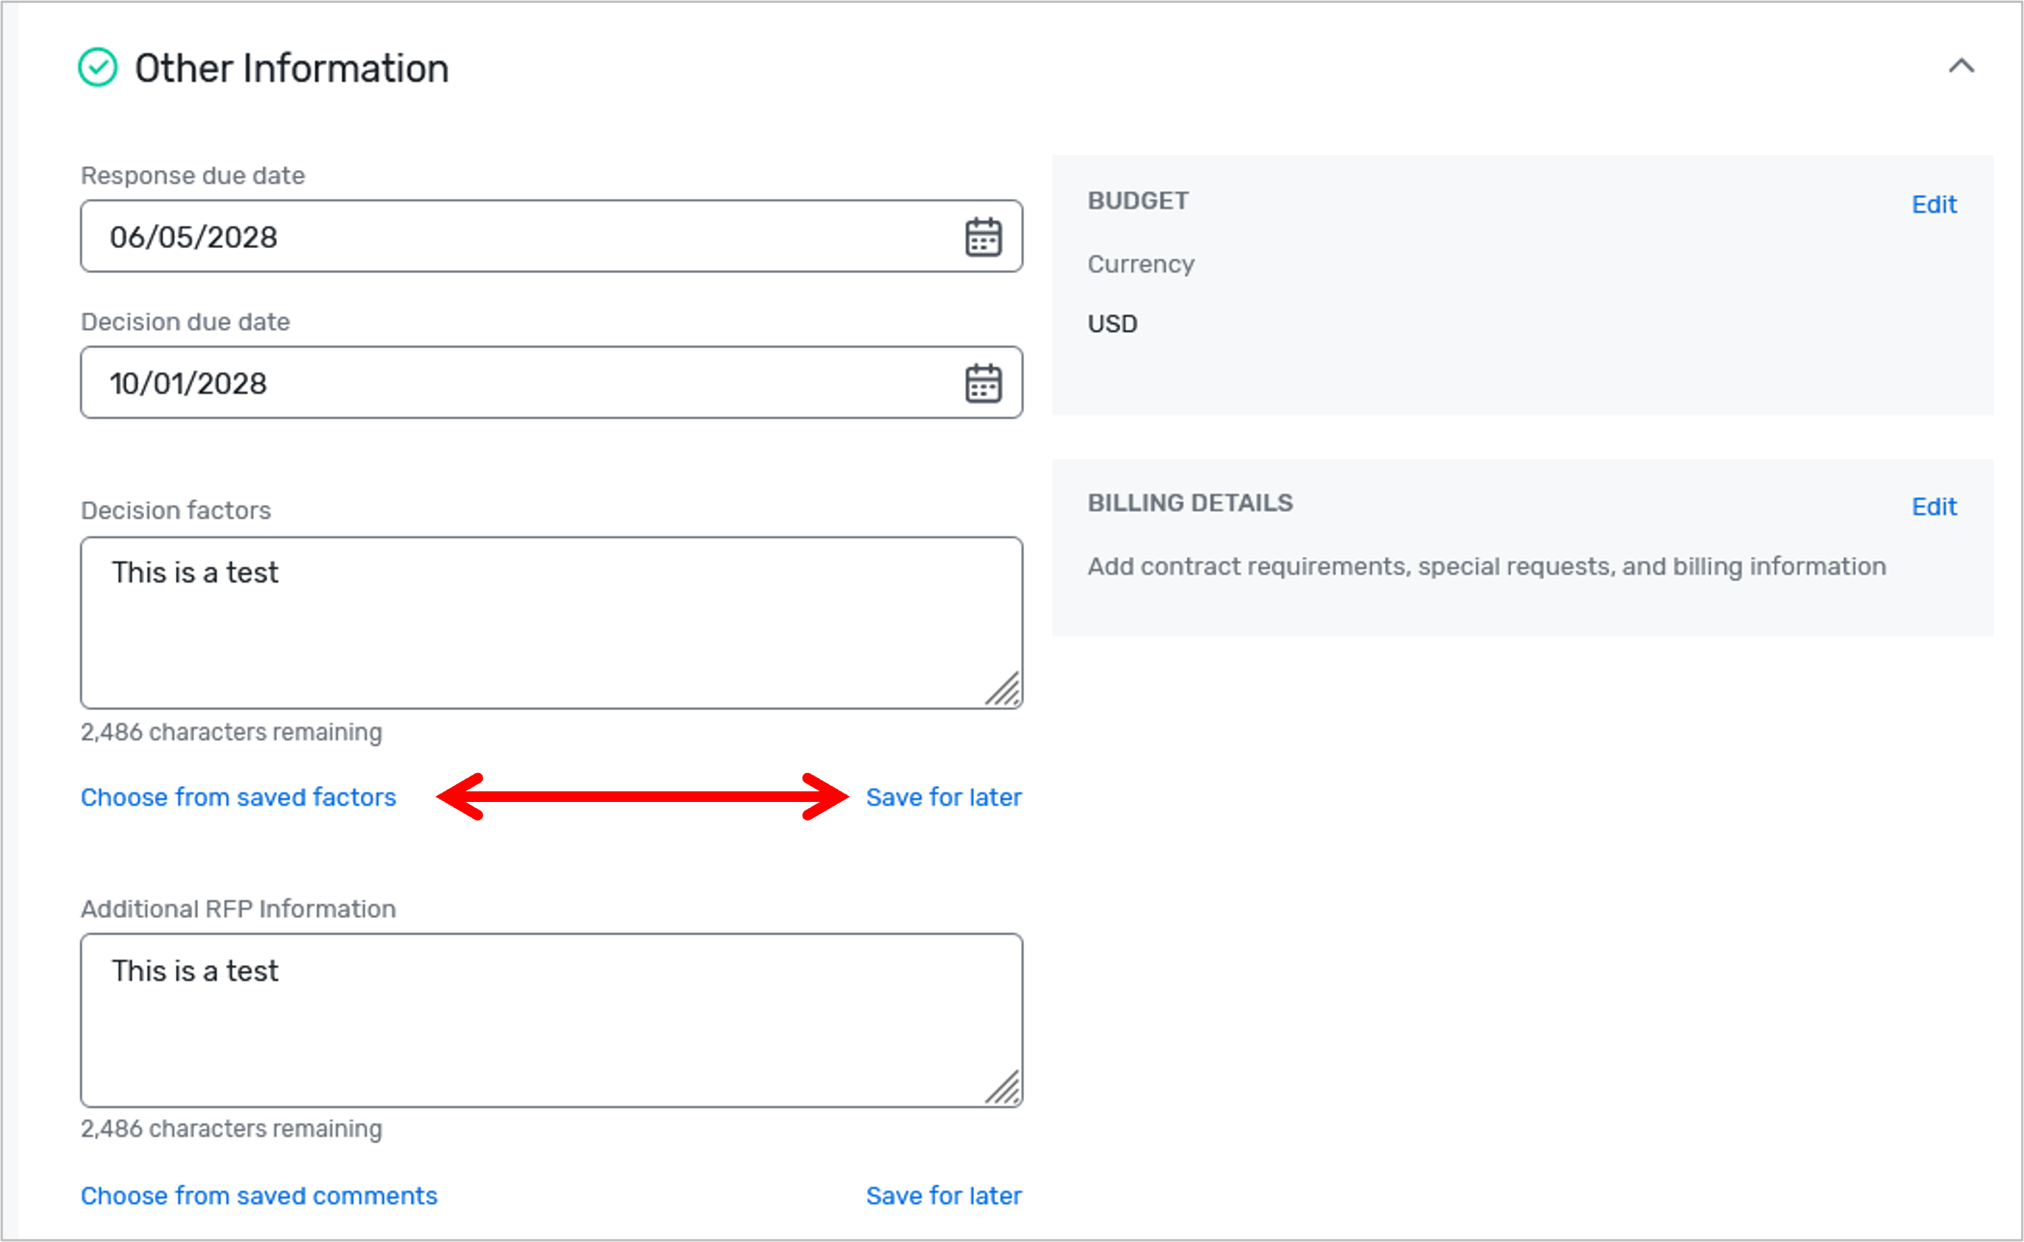Open Choose from saved factors
Image resolution: width=2024 pixels, height=1242 pixels.
point(238,797)
